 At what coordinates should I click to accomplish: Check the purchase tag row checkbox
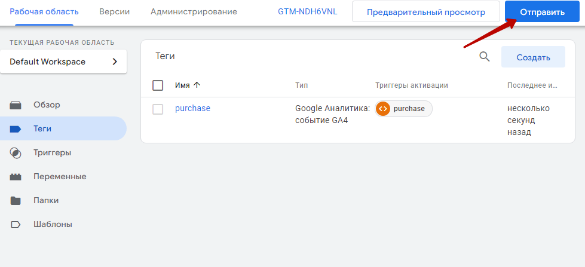158,109
